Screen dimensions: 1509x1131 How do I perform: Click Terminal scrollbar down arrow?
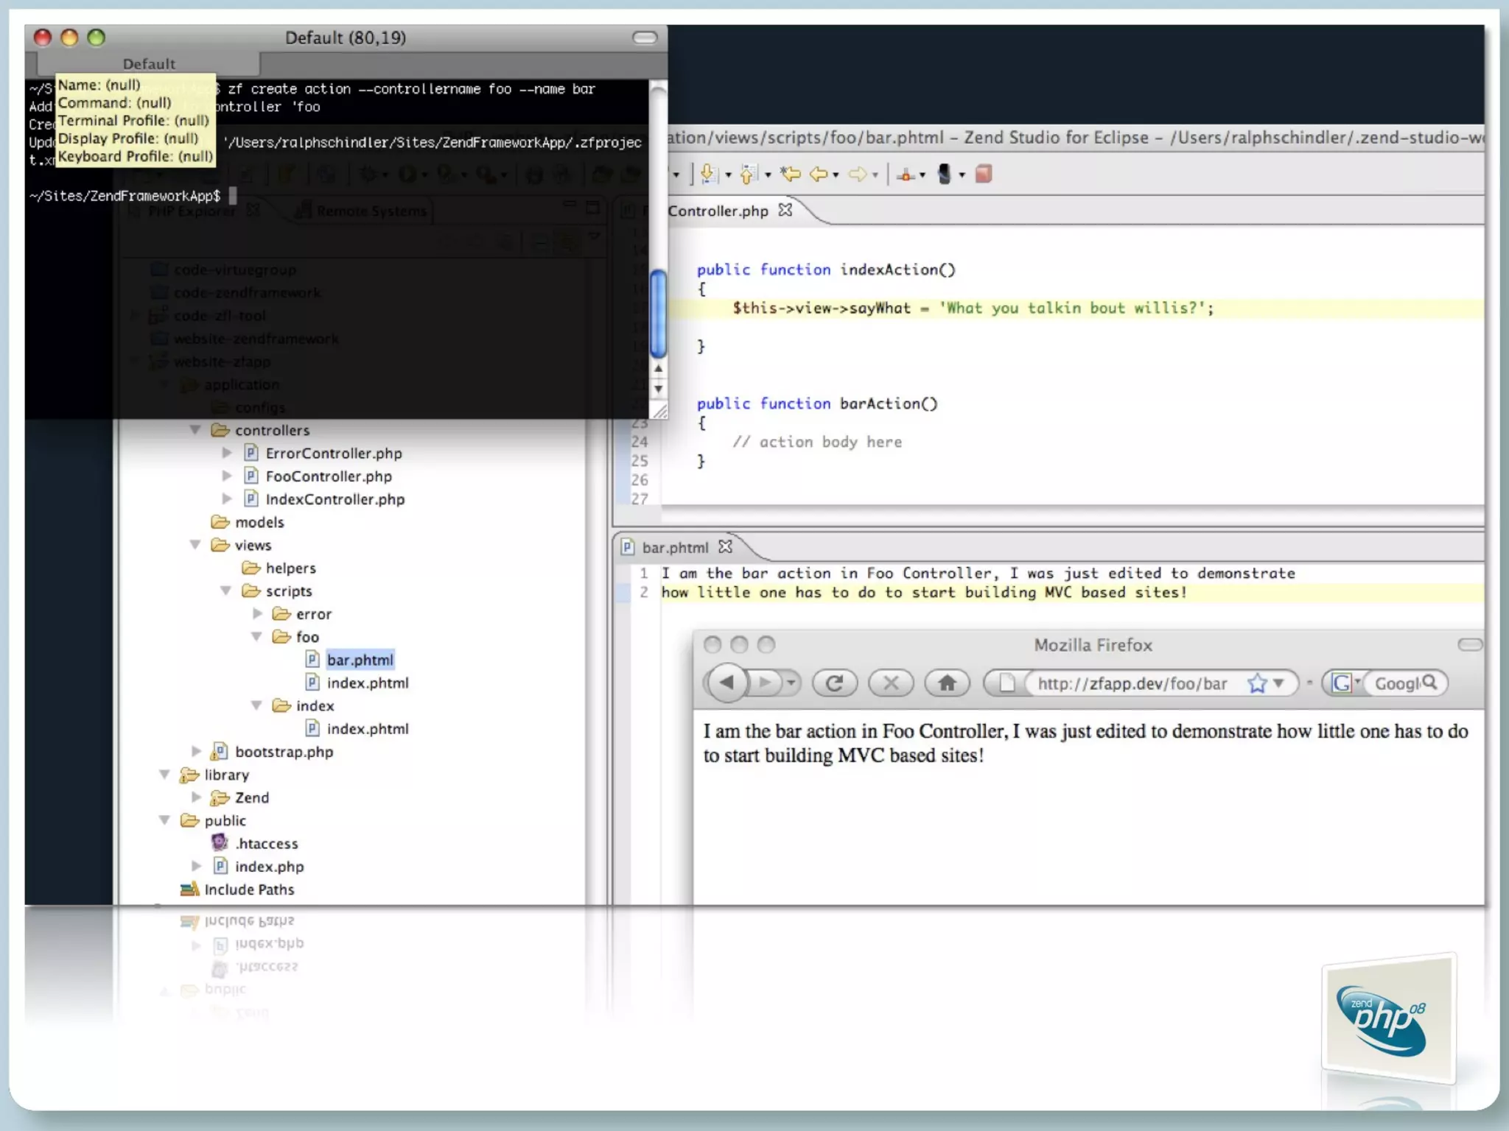(658, 389)
